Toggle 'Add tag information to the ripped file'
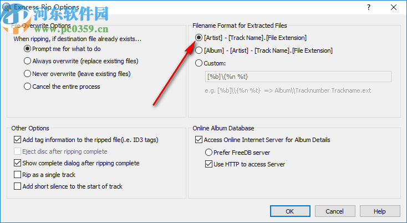 coord(17,140)
